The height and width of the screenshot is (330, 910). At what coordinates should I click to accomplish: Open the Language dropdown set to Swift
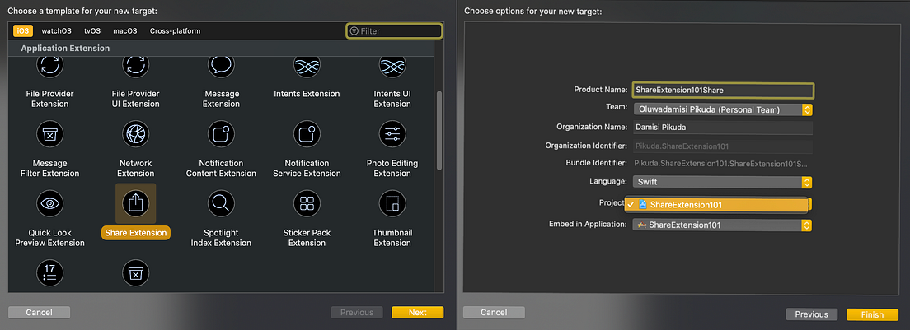coord(723,182)
